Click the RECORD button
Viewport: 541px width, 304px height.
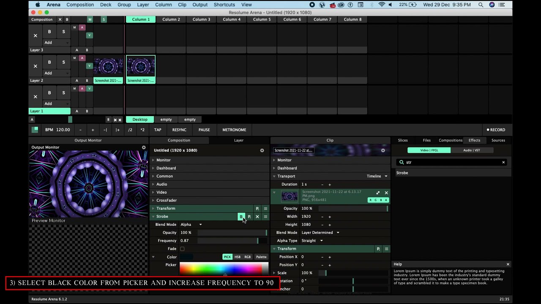pyautogui.click(x=496, y=130)
